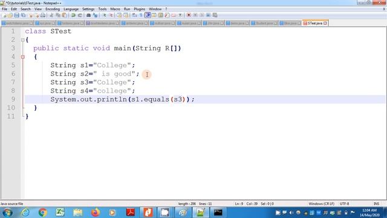Open the Windows Start button

click(7, 213)
